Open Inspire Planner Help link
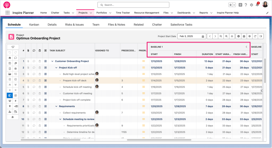 (228, 13)
